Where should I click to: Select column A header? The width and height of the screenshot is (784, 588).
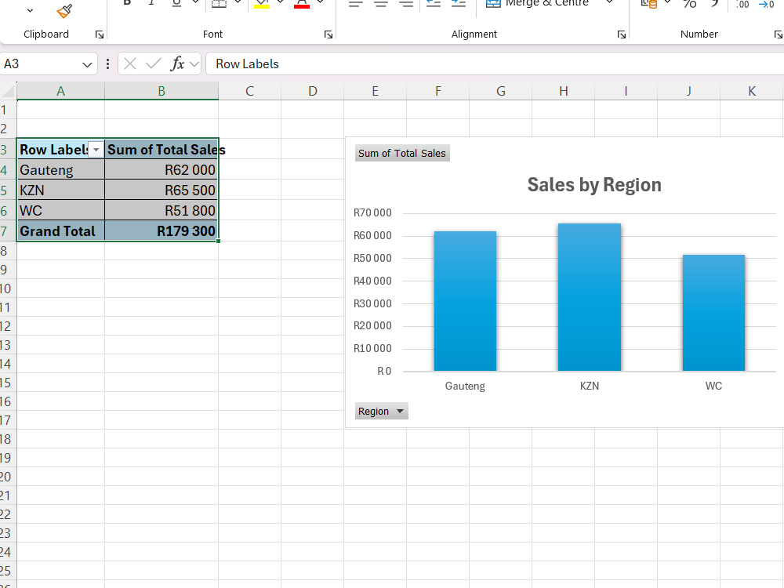click(61, 91)
